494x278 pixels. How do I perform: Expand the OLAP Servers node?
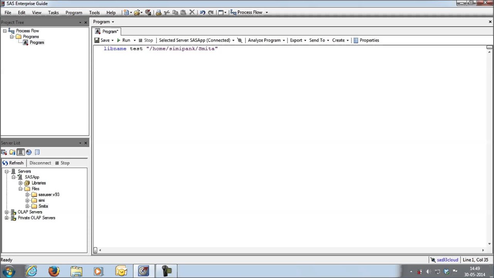click(7, 212)
